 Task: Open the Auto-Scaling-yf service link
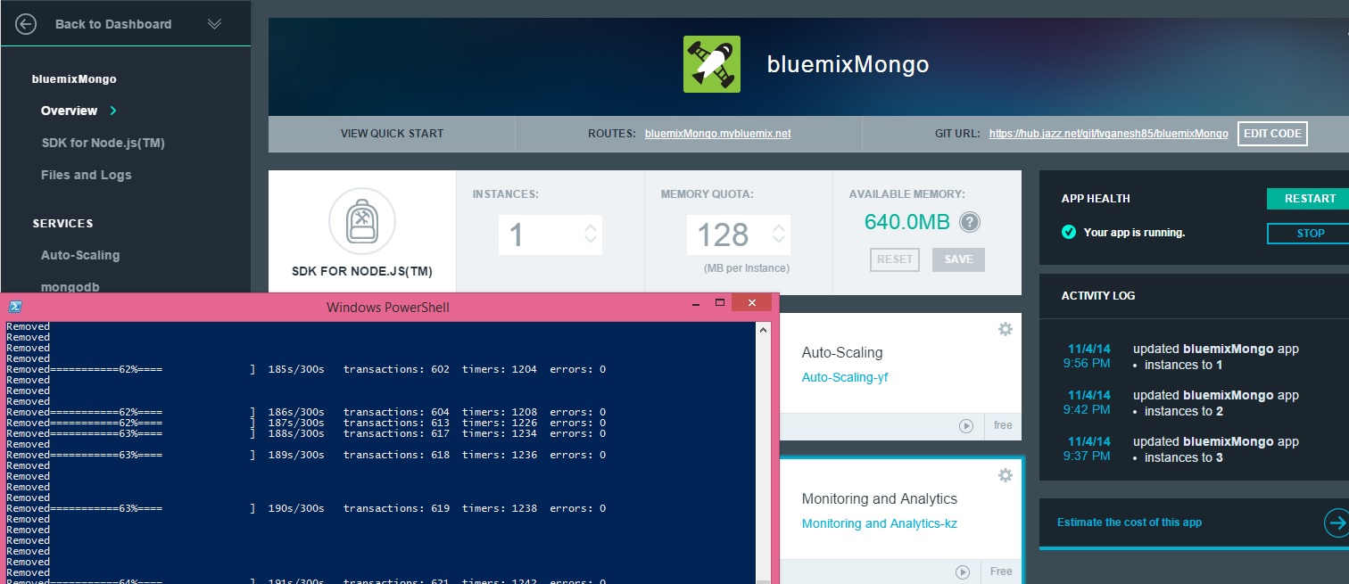pos(844,377)
